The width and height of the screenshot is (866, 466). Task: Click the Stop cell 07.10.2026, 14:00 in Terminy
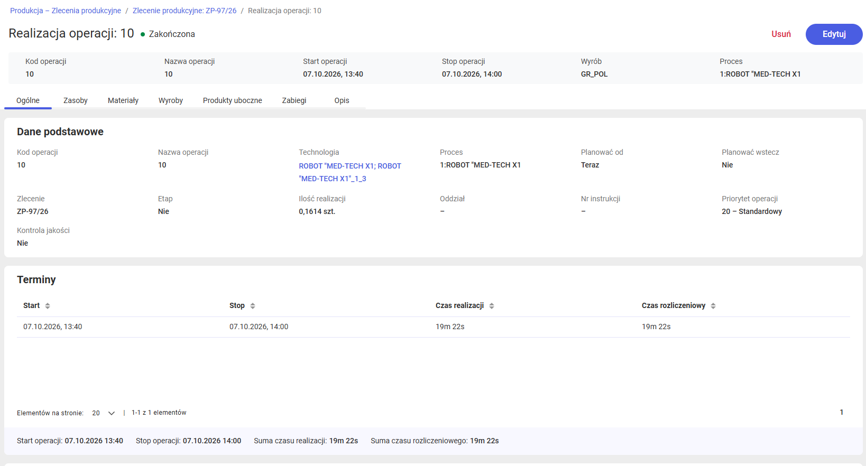259,327
